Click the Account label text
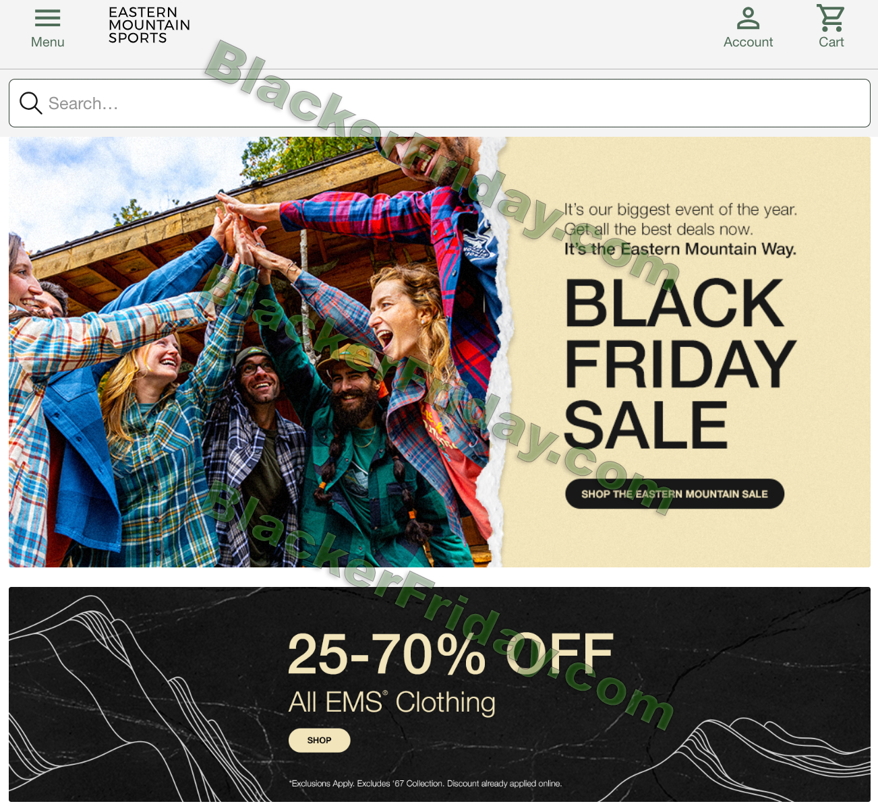Viewport: 878px width, 810px height. (748, 42)
